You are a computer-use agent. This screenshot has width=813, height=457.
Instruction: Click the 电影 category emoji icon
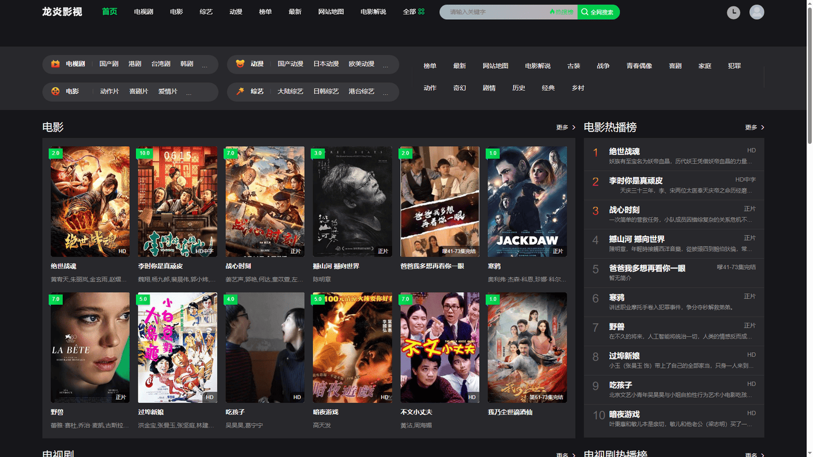pyautogui.click(x=55, y=91)
